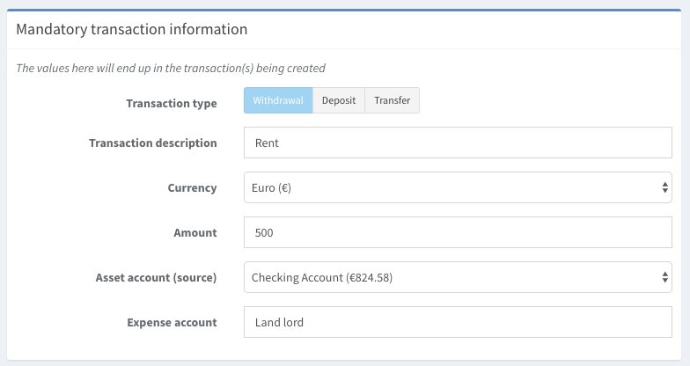Click the Amount field showing 500

click(458, 232)
